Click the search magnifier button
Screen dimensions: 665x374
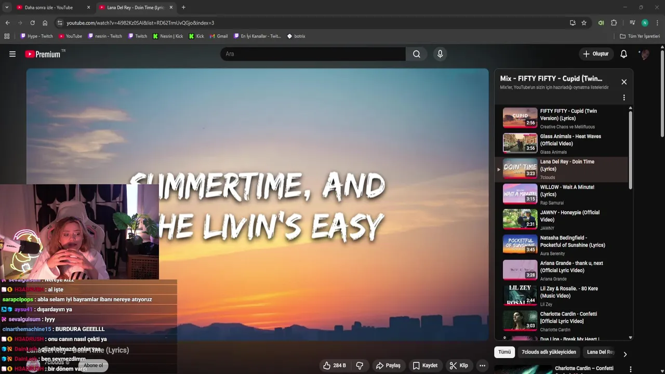click(417, 54)
